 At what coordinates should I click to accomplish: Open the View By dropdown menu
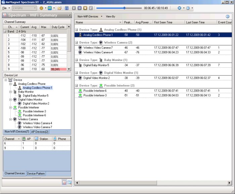[110, 16]
